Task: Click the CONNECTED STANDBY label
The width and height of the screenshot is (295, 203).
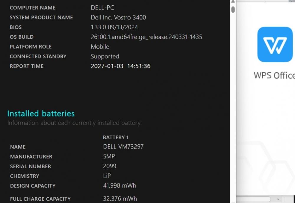Action: 38,57
